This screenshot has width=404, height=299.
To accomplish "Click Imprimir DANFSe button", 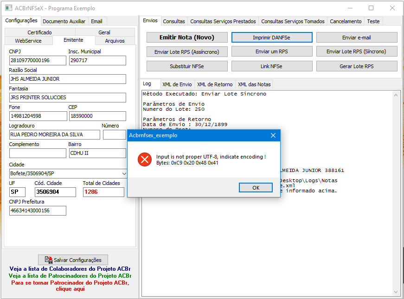I will pyautogui.click(x=271, y=38).
